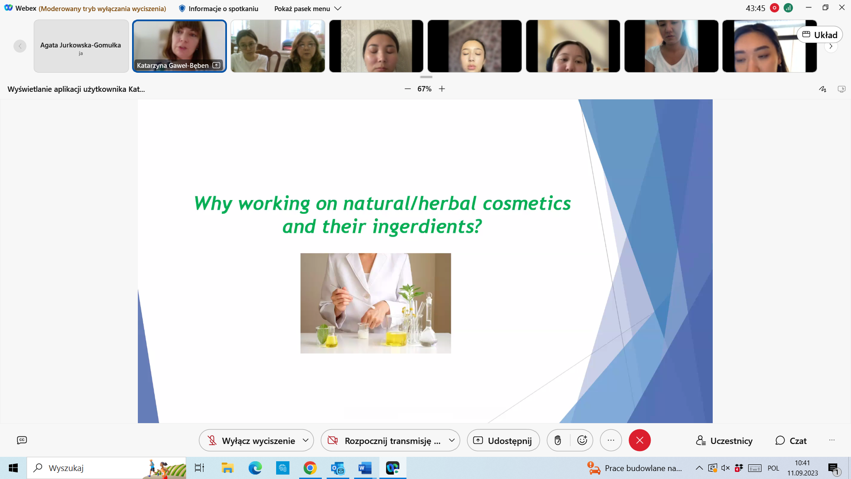
Task: Open Windows Start menu
Action: tap(13, 468)
